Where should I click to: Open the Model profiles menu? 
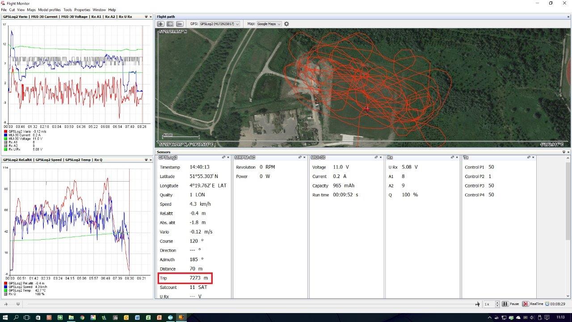(x=49, y=10)
